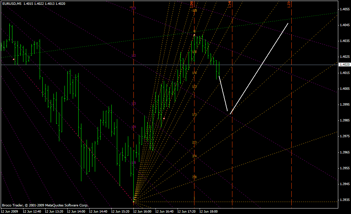Select the purple 2/3 level label
The width and height of the screenshot is (351, 214).
tap(134, 8)
